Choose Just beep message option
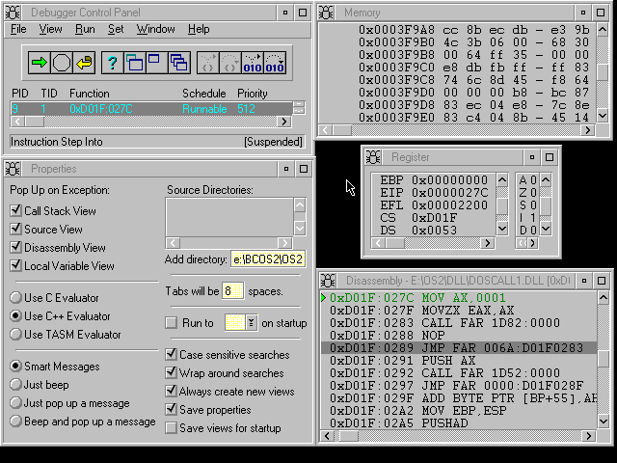Screen dimensions: 617x463 click(x=15, y=385)
